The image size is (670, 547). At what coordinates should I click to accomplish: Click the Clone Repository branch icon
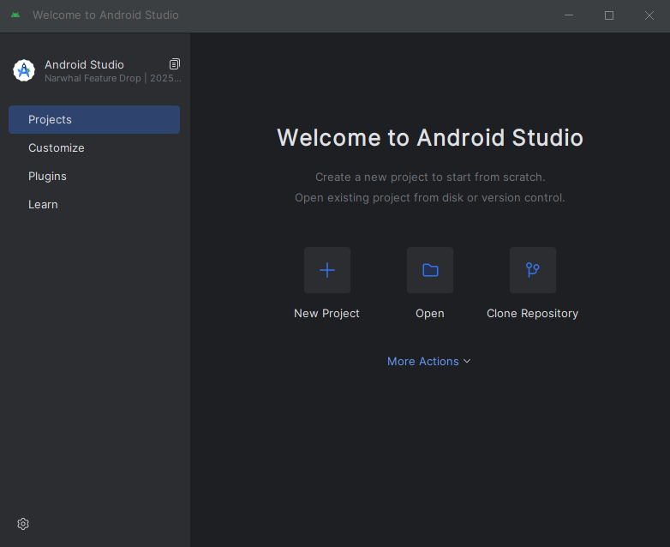coord(532,270)
